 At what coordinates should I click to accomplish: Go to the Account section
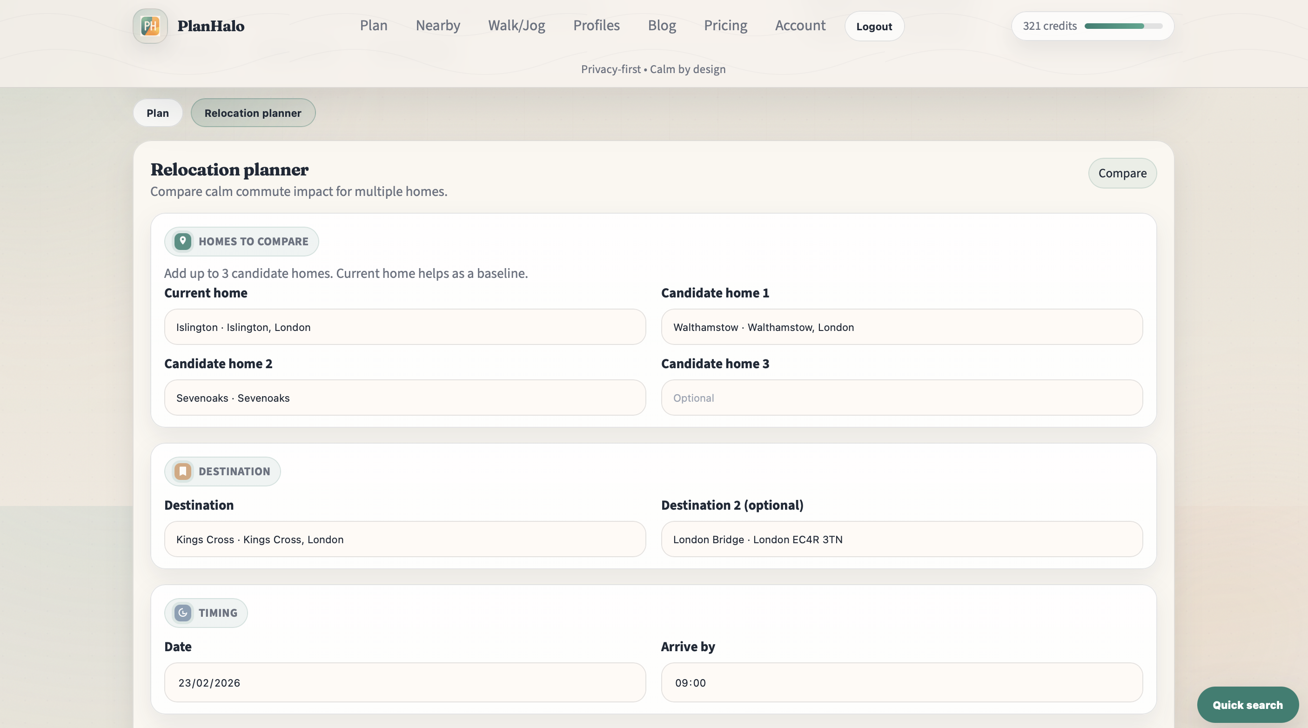(x=800, y=26)
